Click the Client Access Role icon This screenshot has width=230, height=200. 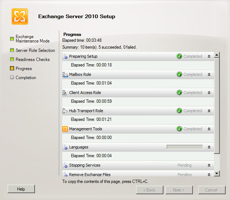pos(65,93)
